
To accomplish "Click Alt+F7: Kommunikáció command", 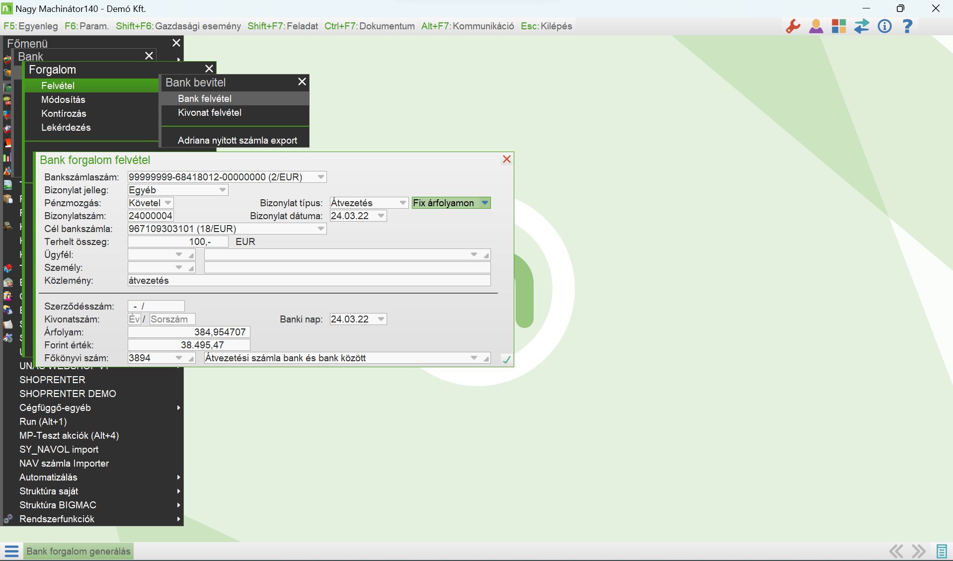I will 468,26.
